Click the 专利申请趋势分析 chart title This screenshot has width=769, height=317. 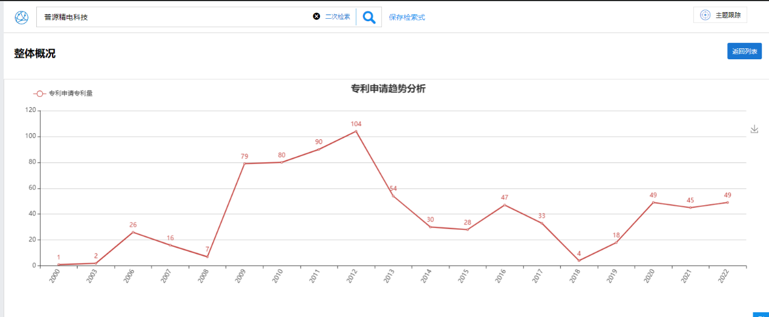point(388,89)
